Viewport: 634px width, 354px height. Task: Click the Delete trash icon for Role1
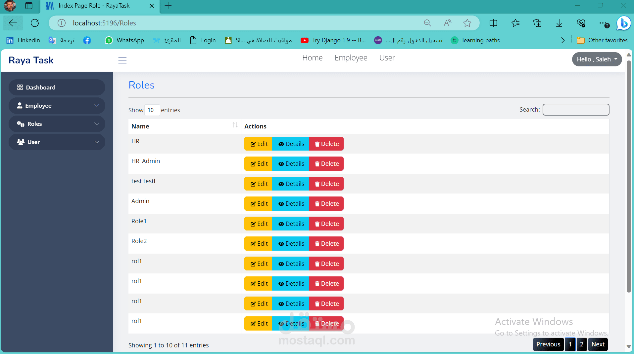tap(317, 224)
